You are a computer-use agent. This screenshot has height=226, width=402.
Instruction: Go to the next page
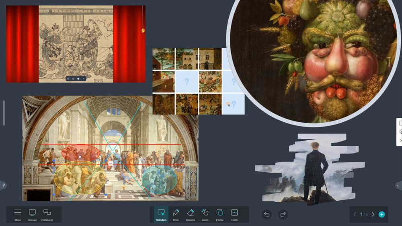click(373, 214)
